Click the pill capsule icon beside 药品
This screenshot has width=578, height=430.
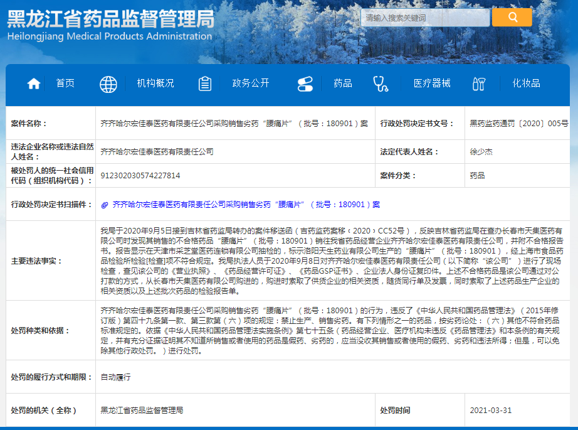(x=305, y=83)
